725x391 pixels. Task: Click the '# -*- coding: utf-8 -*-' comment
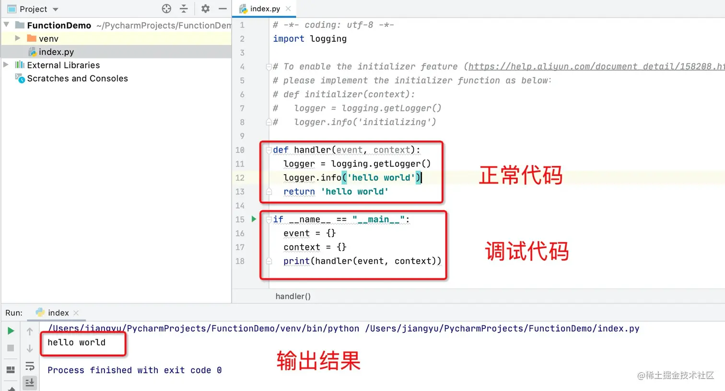[333, 24]
